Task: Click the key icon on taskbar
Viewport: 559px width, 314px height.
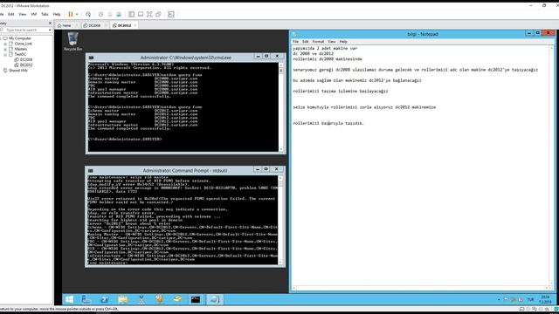Action: (159, 299)
